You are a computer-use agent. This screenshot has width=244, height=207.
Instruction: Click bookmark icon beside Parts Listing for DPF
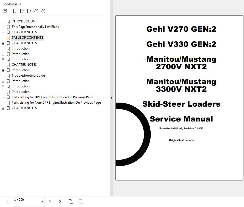pyautogui.click(x=8, y=97)
